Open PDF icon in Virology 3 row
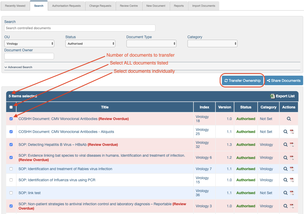The image size is (304, 214). pyautogui.click(x=292, y=206)
